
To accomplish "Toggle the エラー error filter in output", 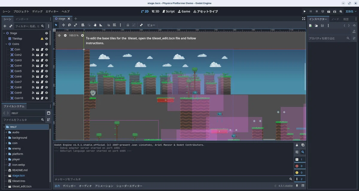I will coord(299,166).
